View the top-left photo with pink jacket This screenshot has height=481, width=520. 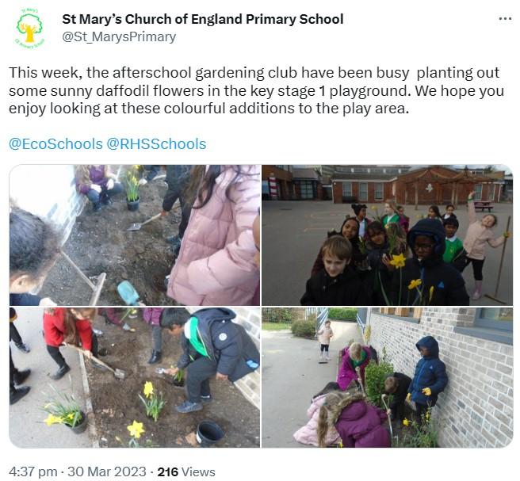click(x=135, y=235)
